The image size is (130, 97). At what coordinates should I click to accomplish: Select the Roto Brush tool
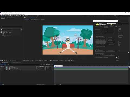pyautogui.click(x=26, y=16)
